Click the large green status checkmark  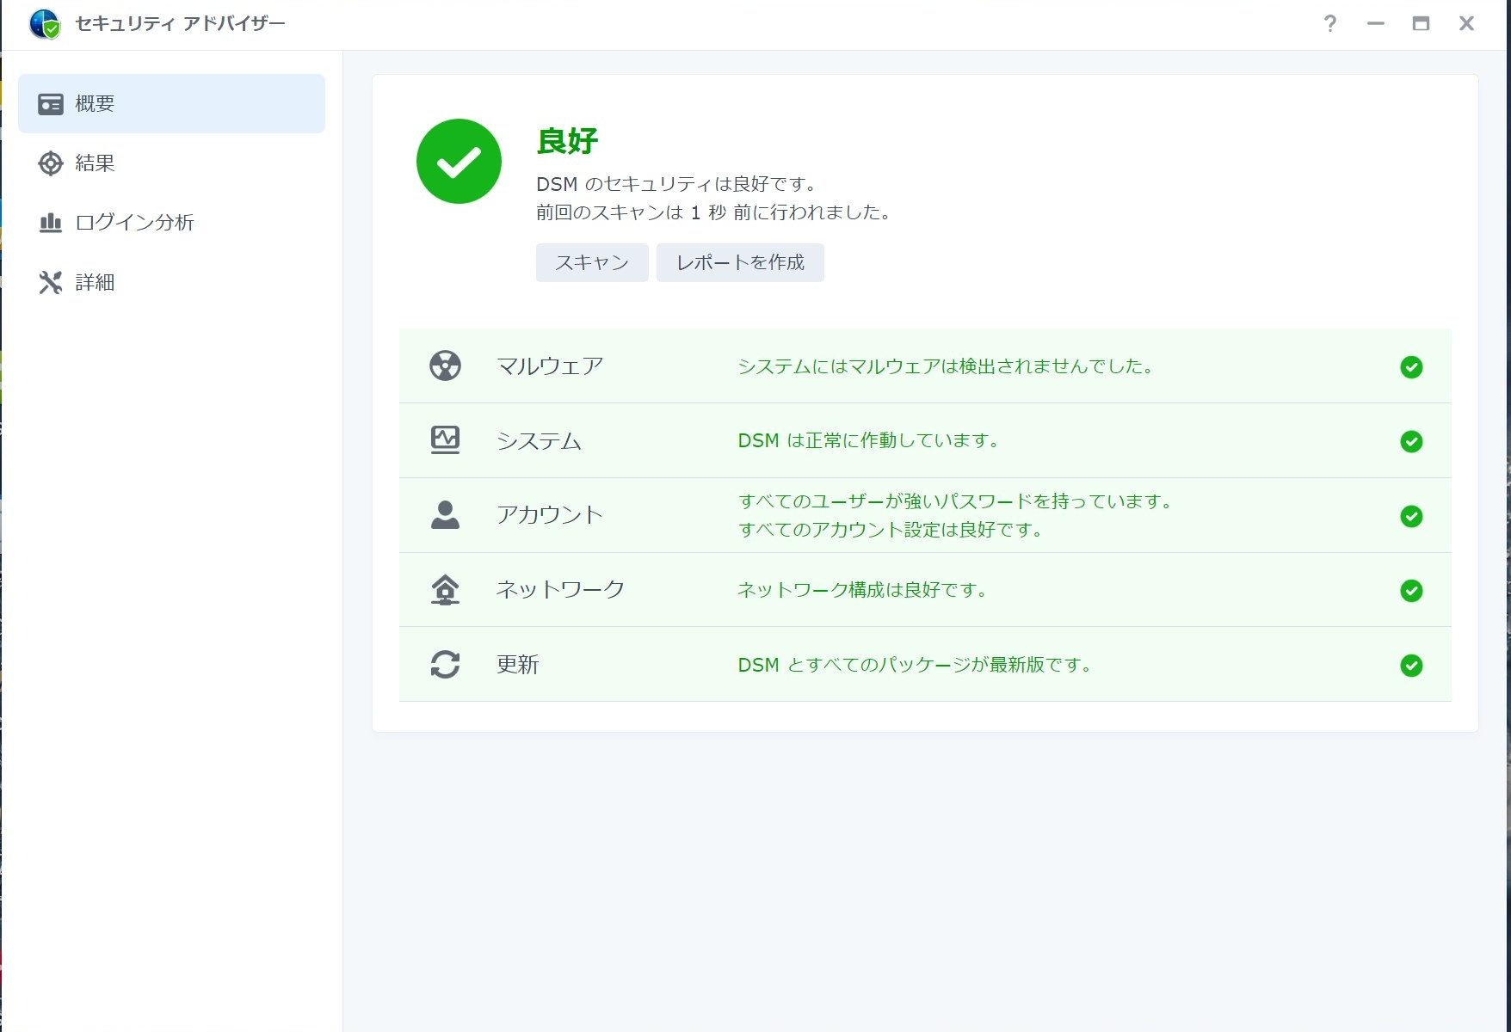pos(459,162)
